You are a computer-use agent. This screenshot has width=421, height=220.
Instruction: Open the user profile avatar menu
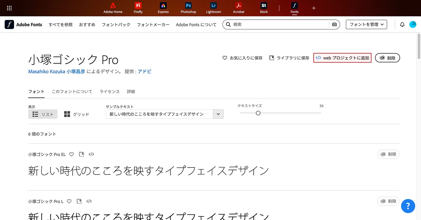[x=413, y=25]
